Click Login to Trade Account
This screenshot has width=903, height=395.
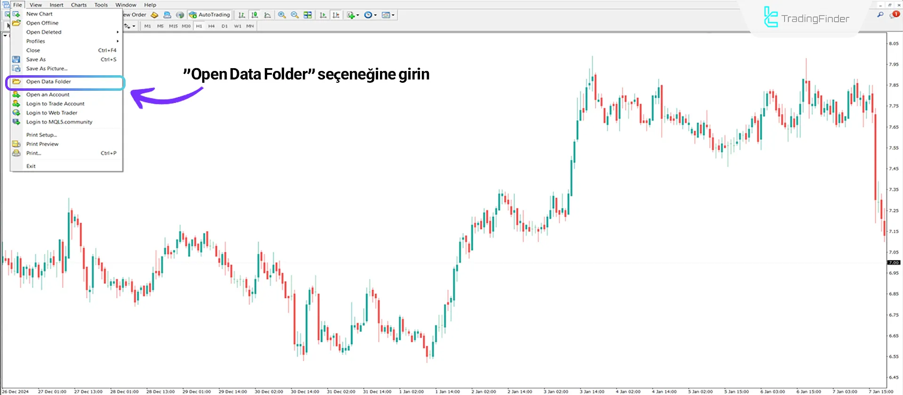[55, 104]
